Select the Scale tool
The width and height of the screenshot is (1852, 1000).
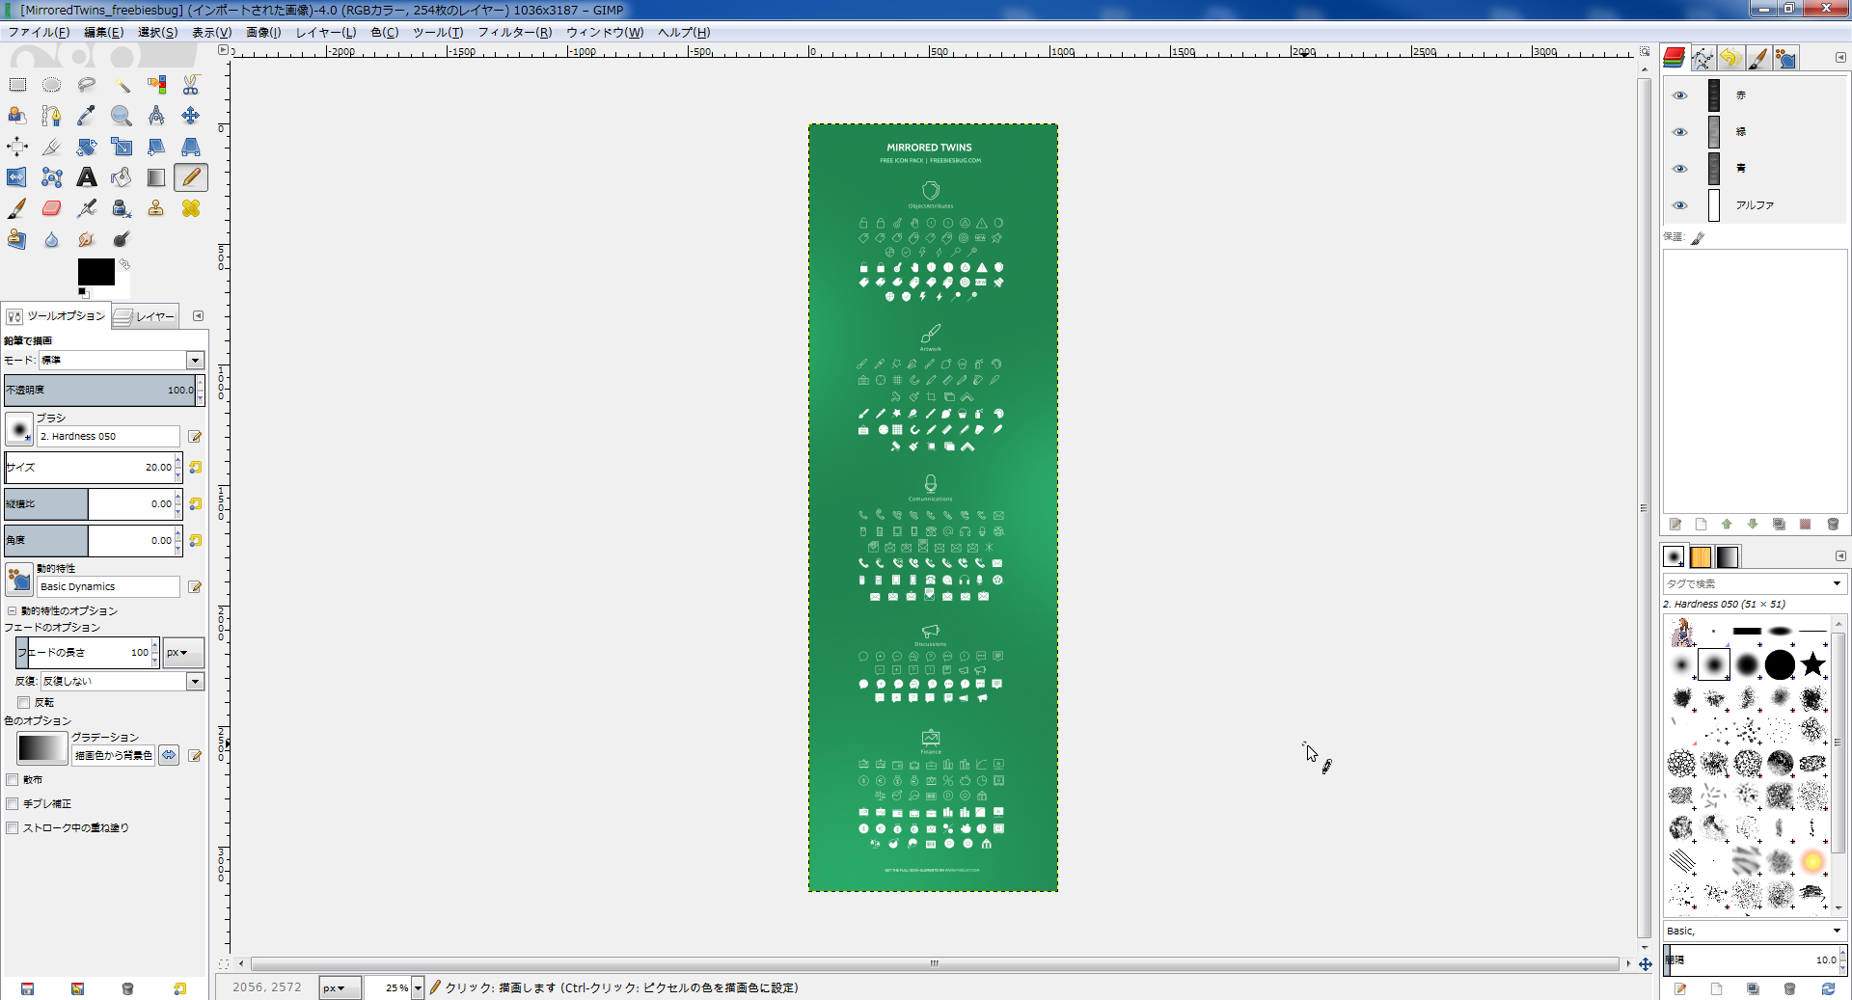(x=122, y=147)
